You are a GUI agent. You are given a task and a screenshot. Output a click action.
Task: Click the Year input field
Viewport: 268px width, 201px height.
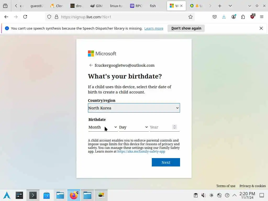(161, 127)
